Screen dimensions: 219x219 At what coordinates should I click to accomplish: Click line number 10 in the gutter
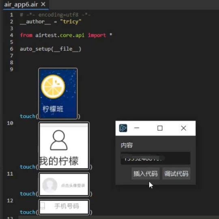pos(10,123)
